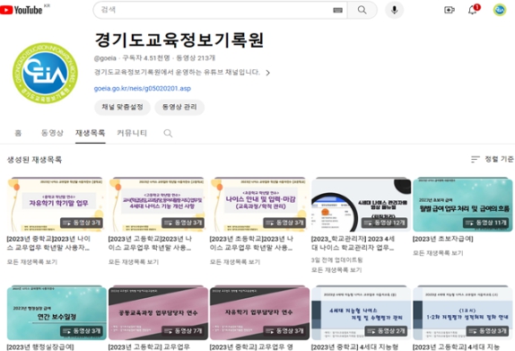Open the 자유학기 학기말 업무 playlist thumbnail
This screenshot has width=515, height=351.
(57, 205)
